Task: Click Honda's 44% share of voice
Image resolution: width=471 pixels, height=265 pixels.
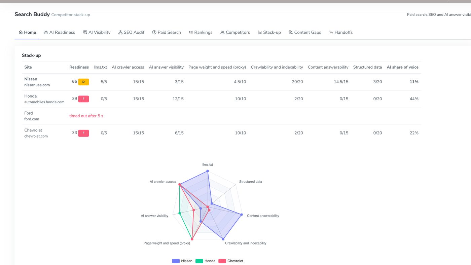Action: (414, 99)
